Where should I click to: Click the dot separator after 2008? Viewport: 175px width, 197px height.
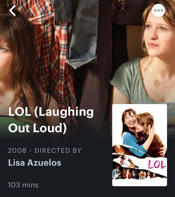pyautogui.click(x=30, y=151)
